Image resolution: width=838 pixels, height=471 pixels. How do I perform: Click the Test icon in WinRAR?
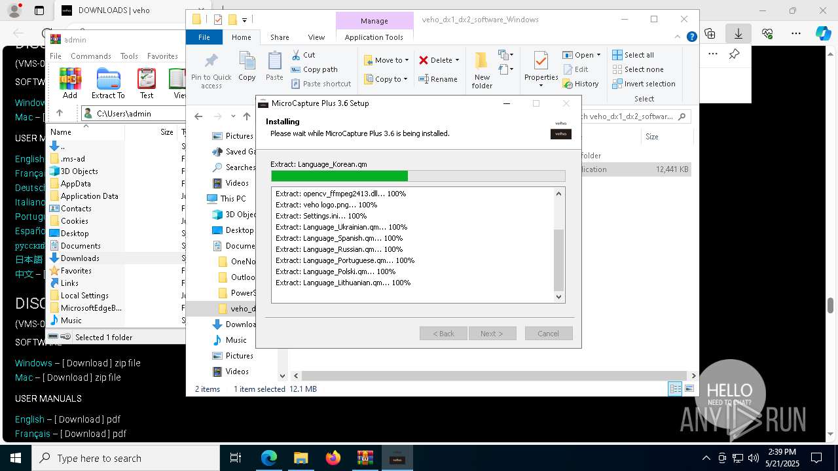click(x=147, y=83)
